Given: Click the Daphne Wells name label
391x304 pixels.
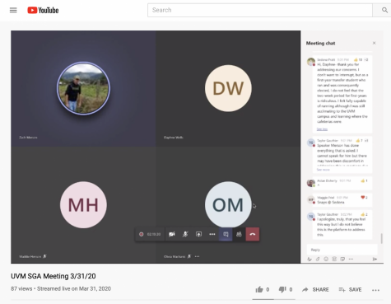Looking at the screenshot, I should 173,138.
